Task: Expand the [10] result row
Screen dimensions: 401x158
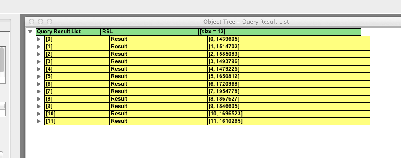Action: point(39,114)
